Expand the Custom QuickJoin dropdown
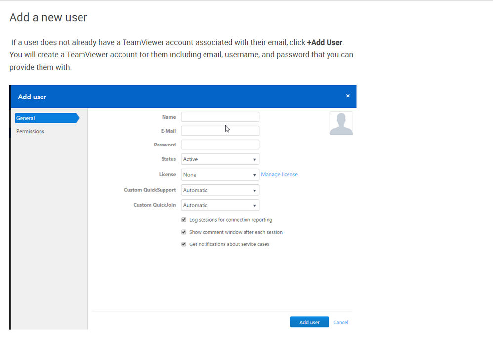 [x=220, y=205]
